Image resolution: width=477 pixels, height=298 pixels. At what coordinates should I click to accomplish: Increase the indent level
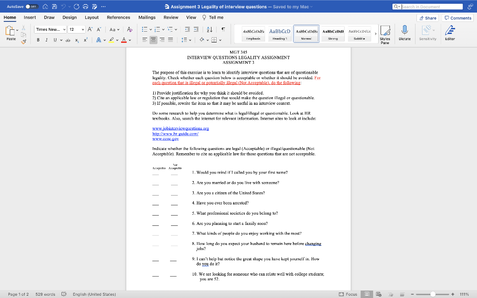197,29
